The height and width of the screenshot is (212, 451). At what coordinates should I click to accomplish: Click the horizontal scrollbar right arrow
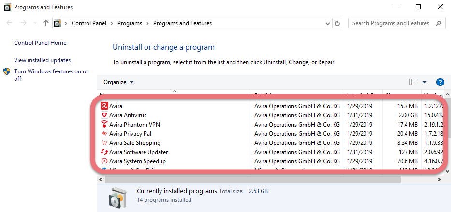click(x=439, y=179)
